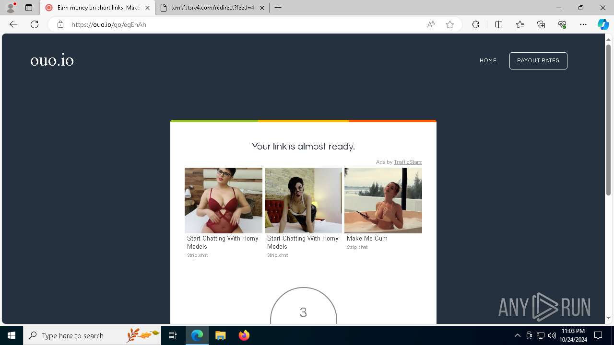Open the Favorites list icon
Screen dimensions: 614x345
click(x=520, y=24)
